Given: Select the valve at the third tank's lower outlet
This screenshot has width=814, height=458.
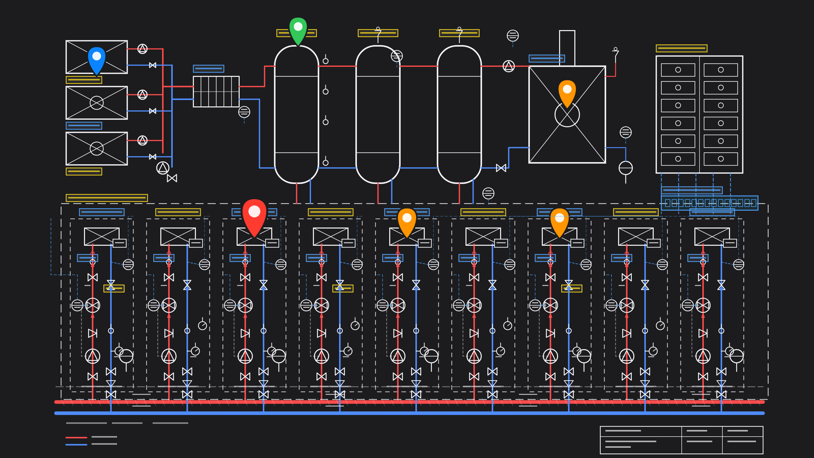Looking at the screenshot, I should (x=501, y=168).
